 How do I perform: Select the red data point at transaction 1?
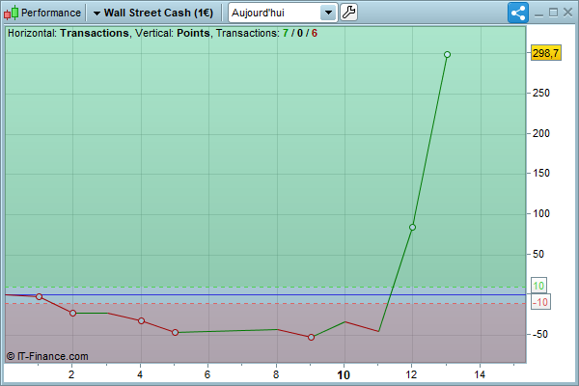click(x=39, y=296)
